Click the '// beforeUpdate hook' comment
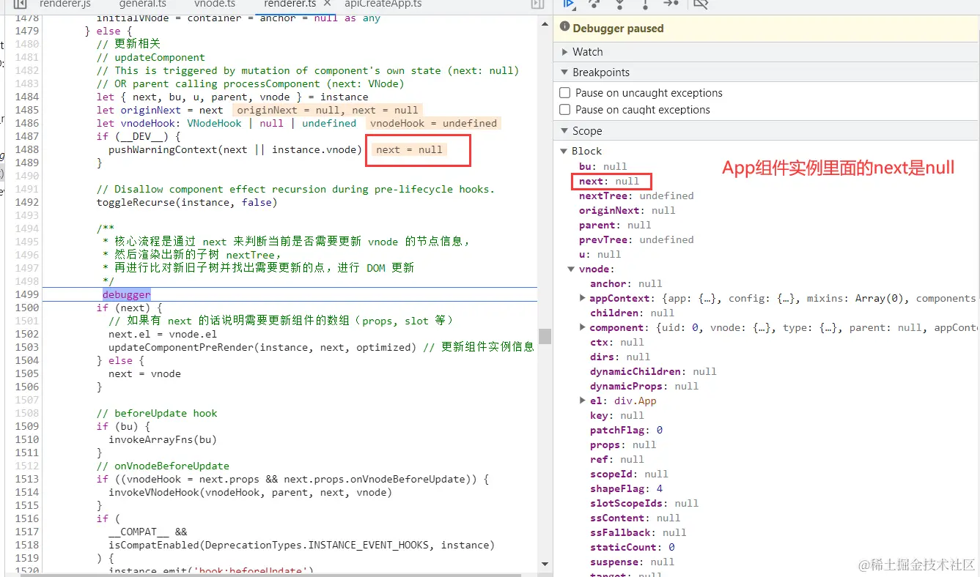Image resolution: width=980 pixels, height=577 pixels. (157, 413)
